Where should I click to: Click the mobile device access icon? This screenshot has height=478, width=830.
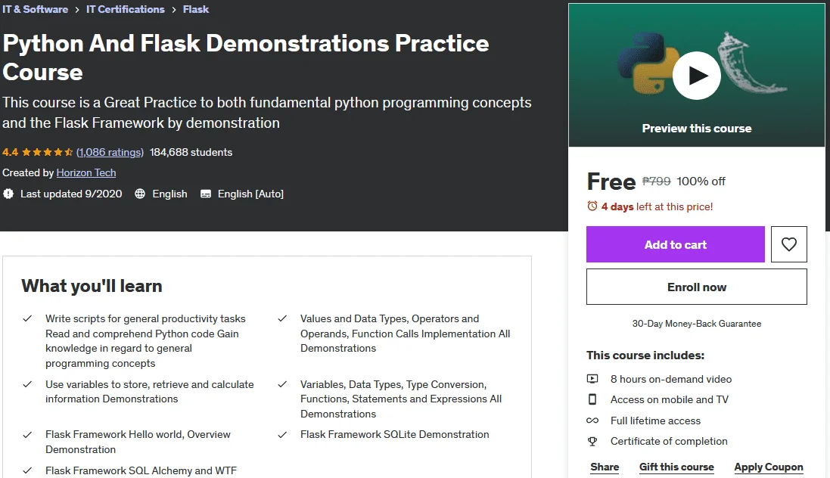click(592, 399)
